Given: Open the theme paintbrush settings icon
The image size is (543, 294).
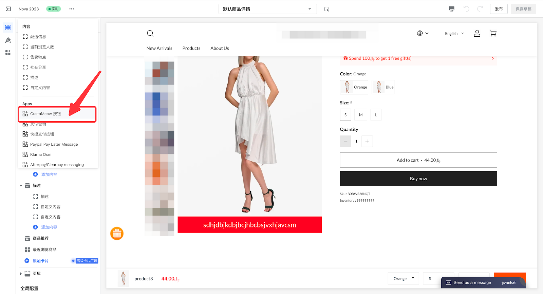Looking at the screenshot, I should pos(8,40).
